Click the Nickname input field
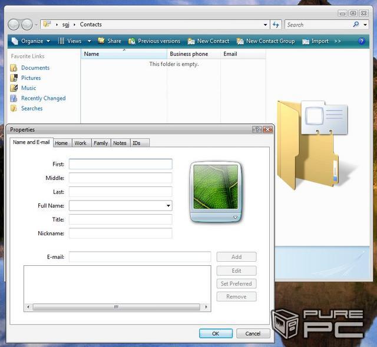 tap(120, 233)
